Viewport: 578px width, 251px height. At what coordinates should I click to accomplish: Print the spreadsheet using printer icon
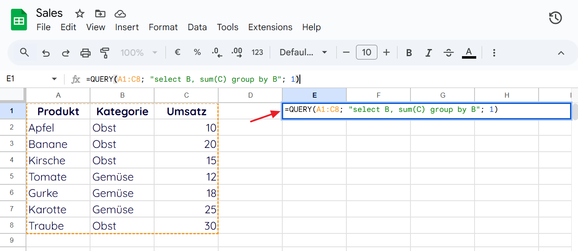tap(85, 53)
